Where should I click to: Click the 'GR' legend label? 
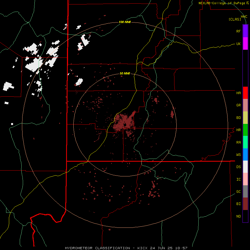pyautogui.click(x=238, y=105)
